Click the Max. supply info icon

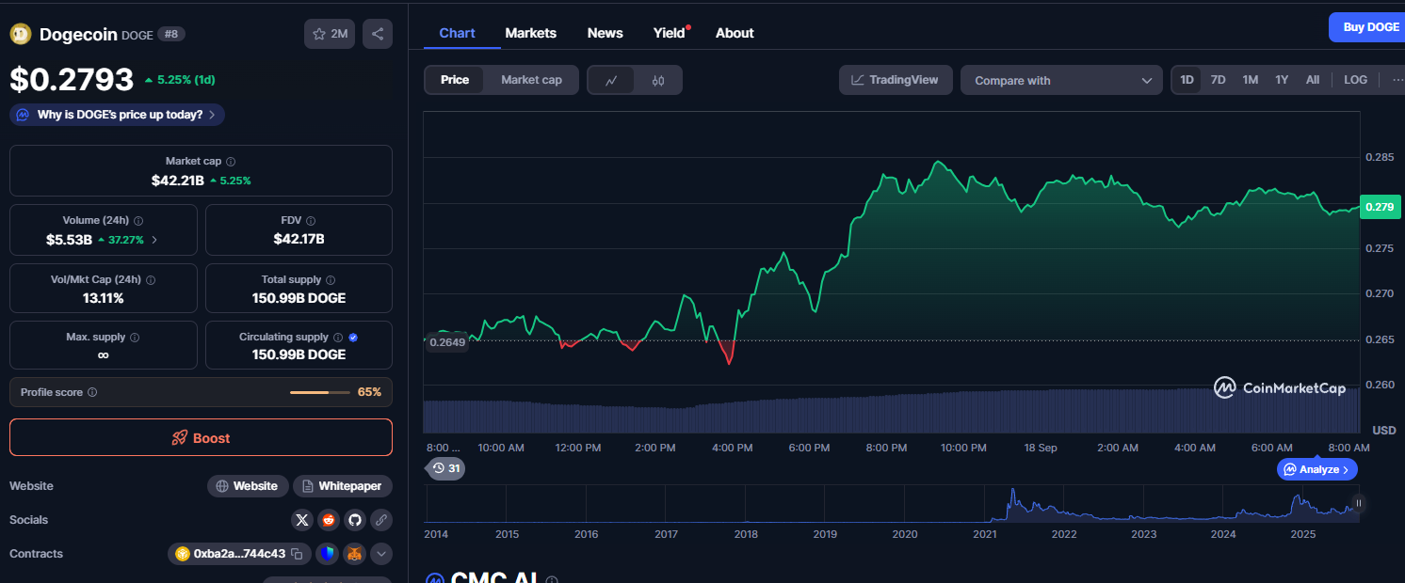[135, 338]
